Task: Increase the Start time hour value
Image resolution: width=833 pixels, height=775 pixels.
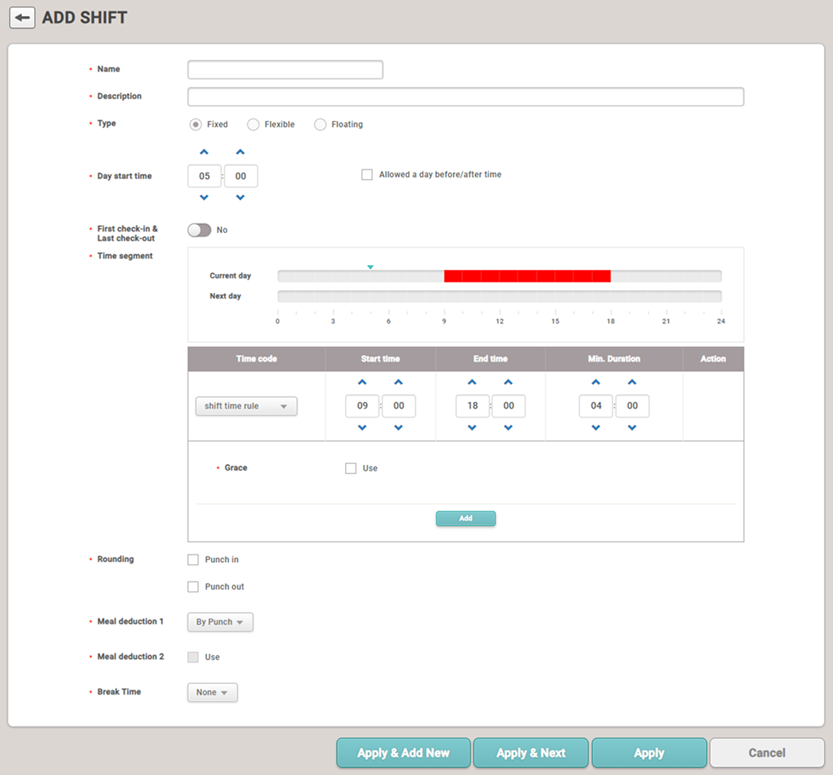Action: (x=362, y=382)
